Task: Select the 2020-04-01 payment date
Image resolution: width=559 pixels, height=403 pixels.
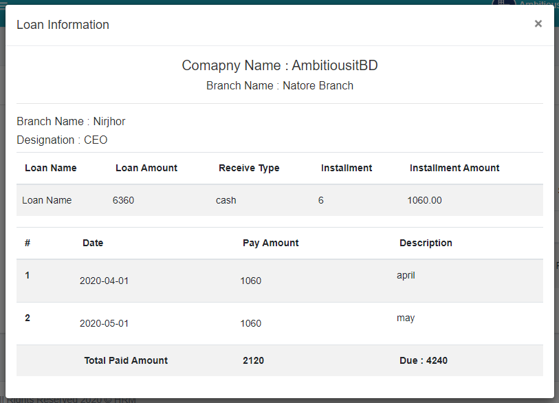Action: coord(104,281)
